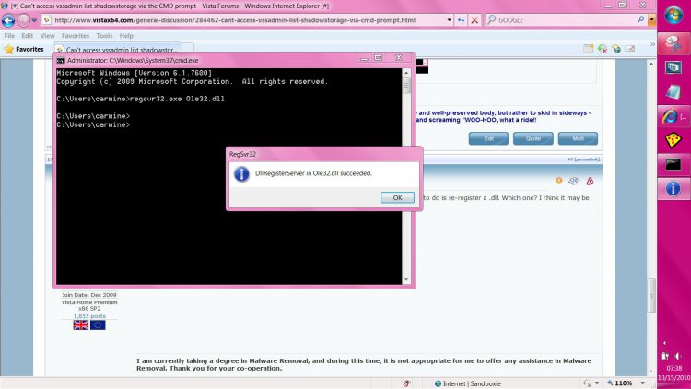Click the search magnifier button in Google box
The image size is (691, 389).
[640, 20]
